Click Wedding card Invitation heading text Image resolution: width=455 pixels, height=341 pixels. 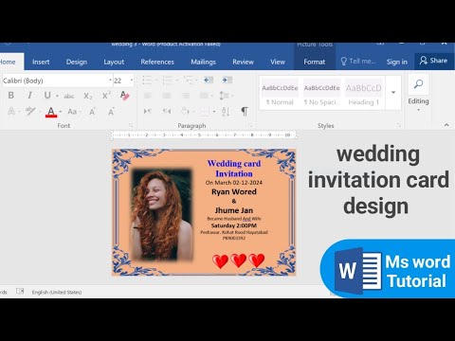[234, 169]
